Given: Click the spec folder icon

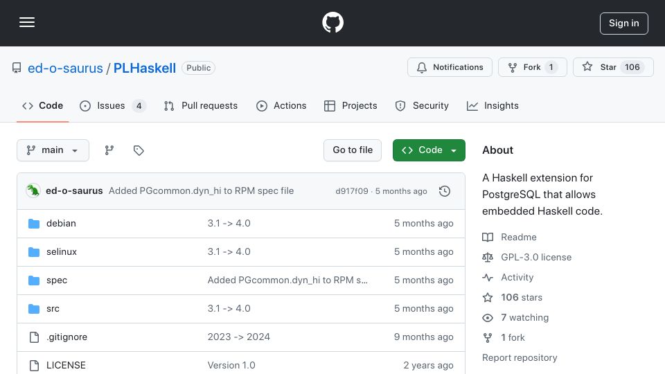Looking at the screenshot, I should pyautogui.click(x=34, y=280).
